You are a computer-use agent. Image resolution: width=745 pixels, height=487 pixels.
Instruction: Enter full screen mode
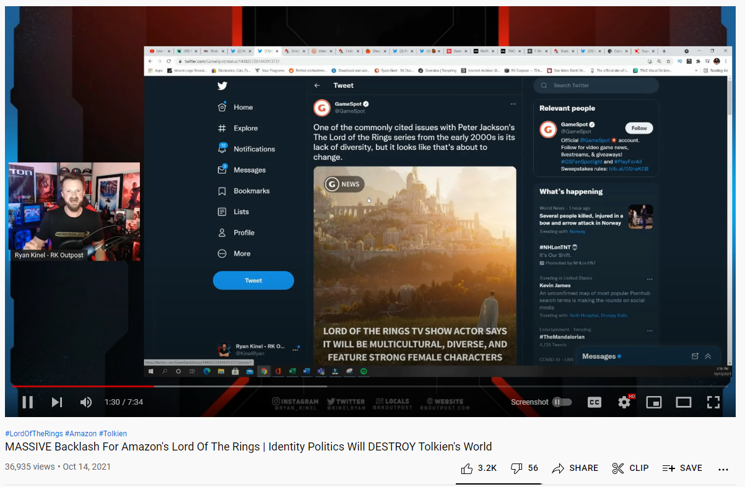713,402
